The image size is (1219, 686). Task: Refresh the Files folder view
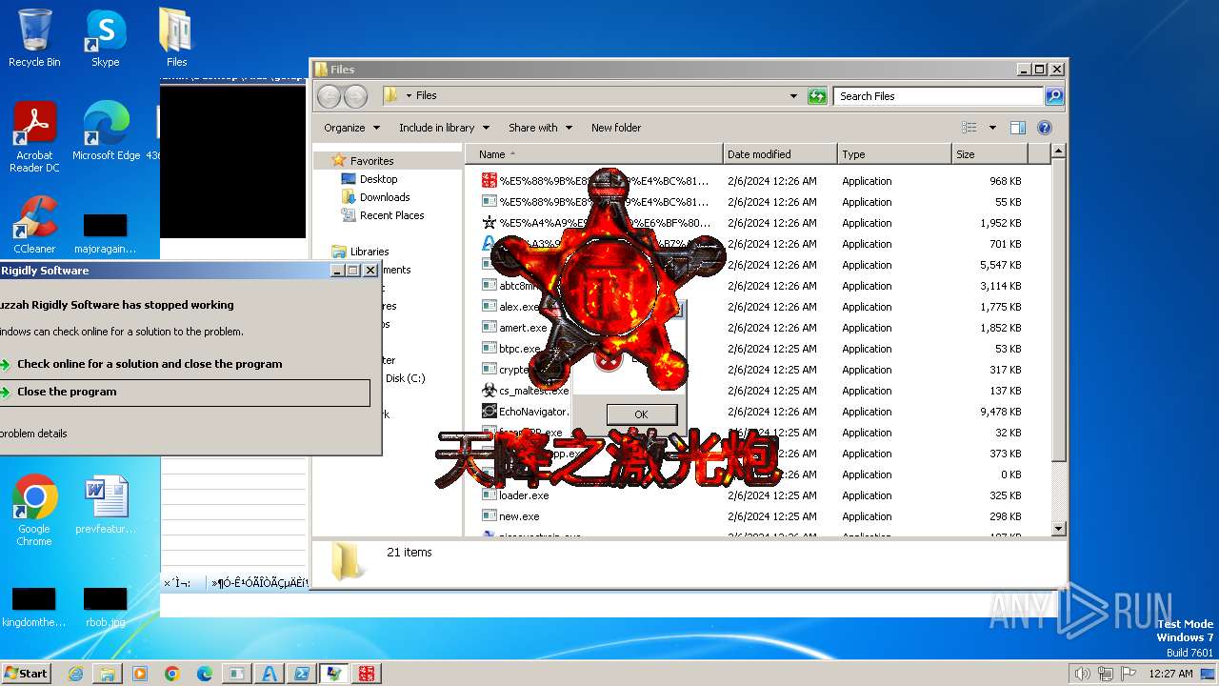(x=817, y=96)
